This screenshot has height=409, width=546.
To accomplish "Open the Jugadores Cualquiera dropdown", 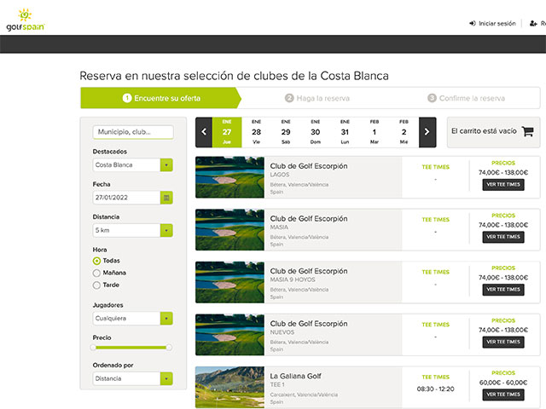I will pyautogui.click(x=133, y=318).
